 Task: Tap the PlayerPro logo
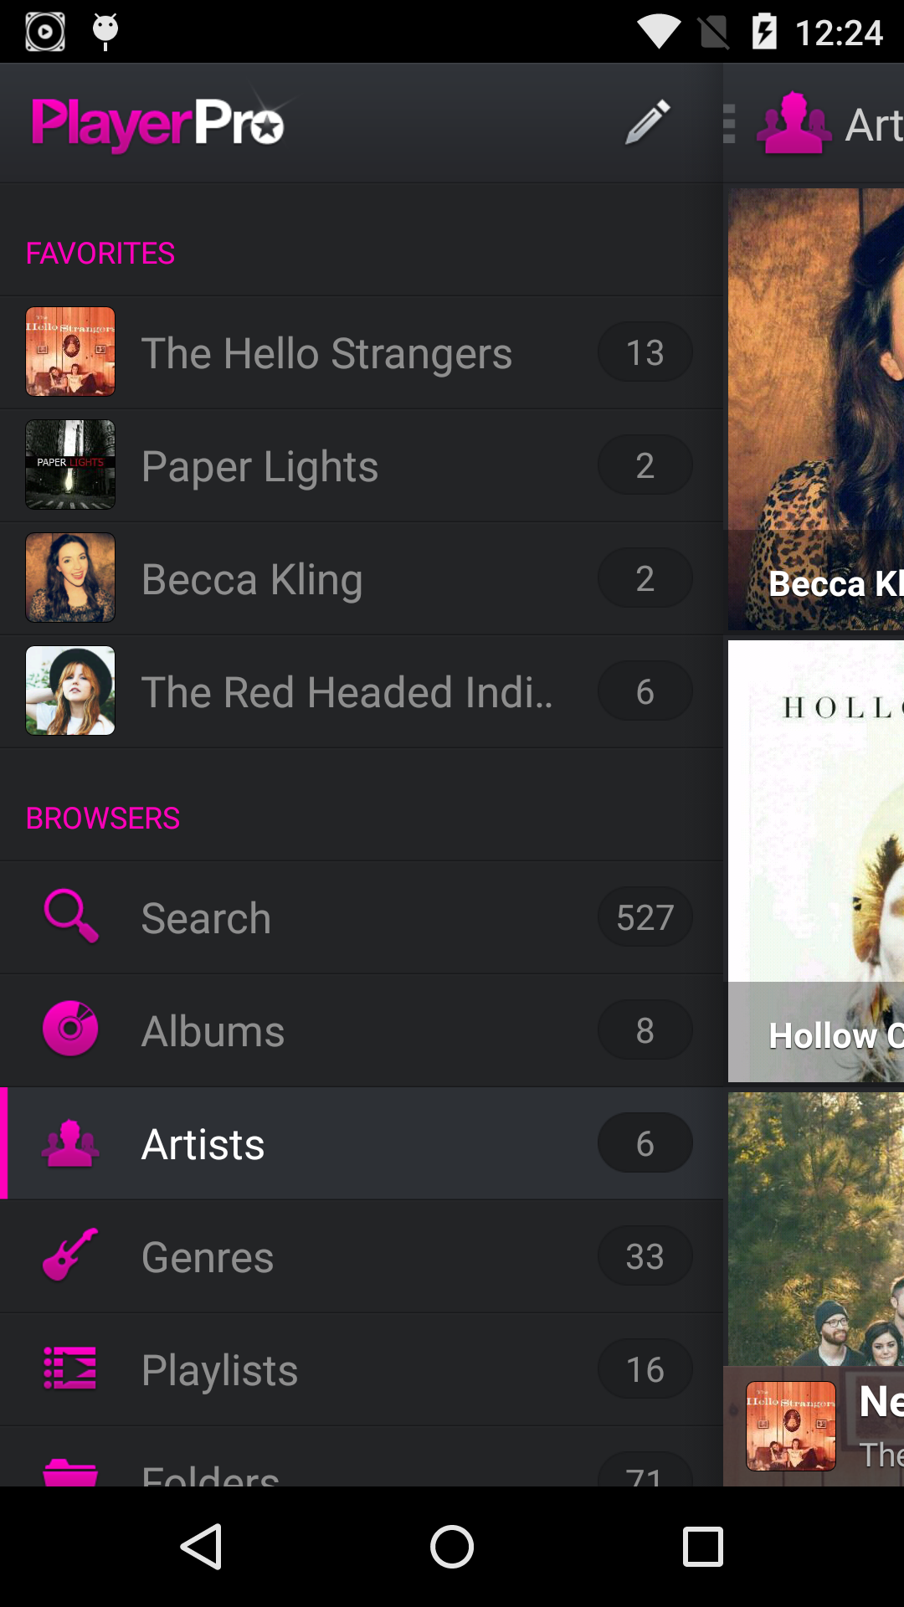click(159, 123)
